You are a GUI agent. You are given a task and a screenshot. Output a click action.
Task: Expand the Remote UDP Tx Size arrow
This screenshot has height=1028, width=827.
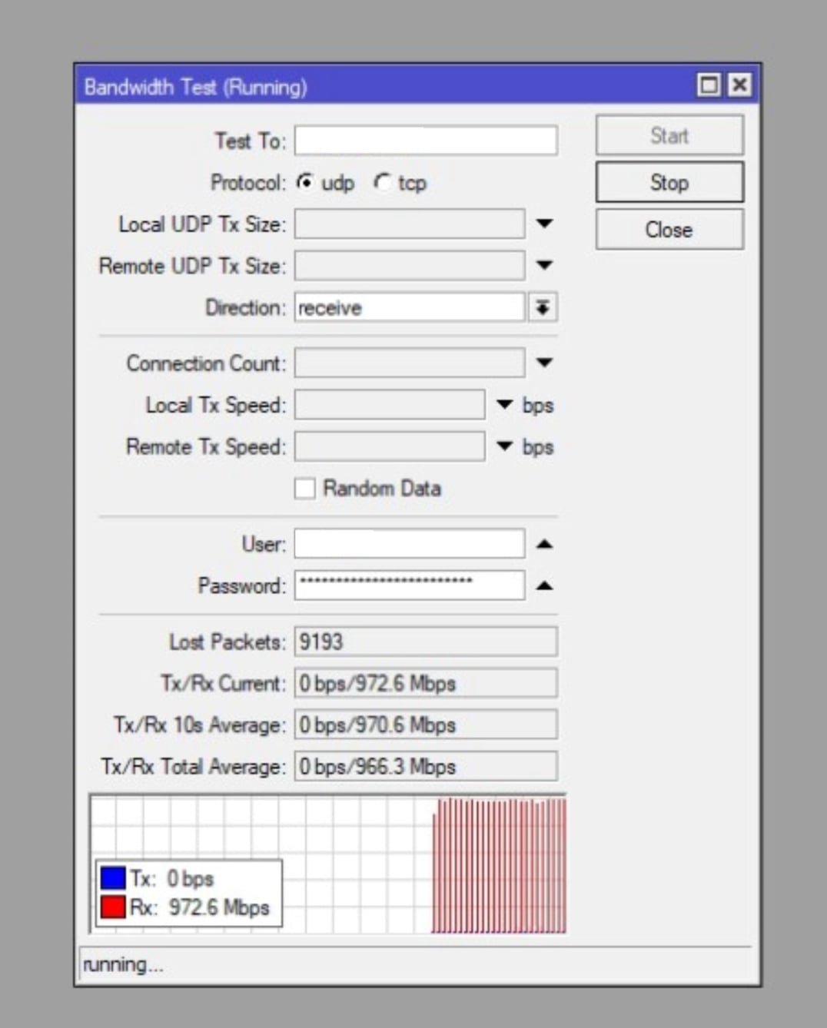click(544, 265)
